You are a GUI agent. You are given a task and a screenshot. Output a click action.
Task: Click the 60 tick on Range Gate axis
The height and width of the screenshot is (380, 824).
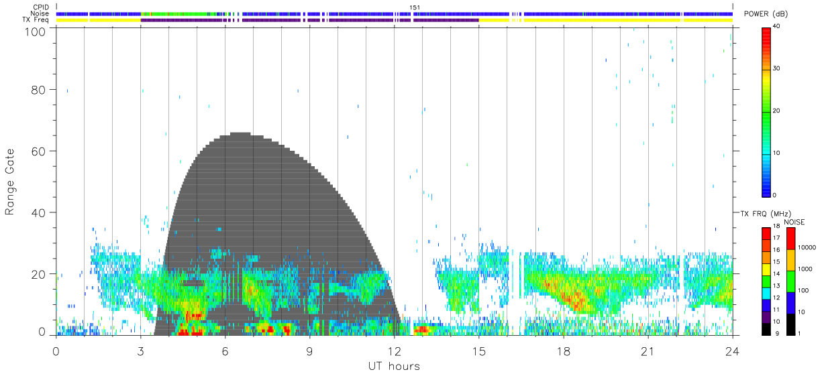pos(39,151)
